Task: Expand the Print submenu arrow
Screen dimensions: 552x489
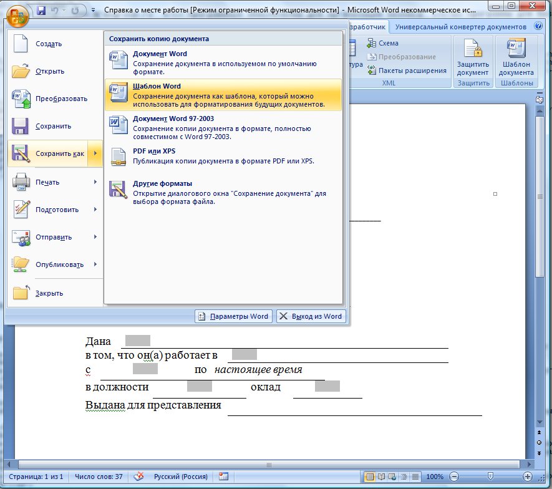Action: 95,182
